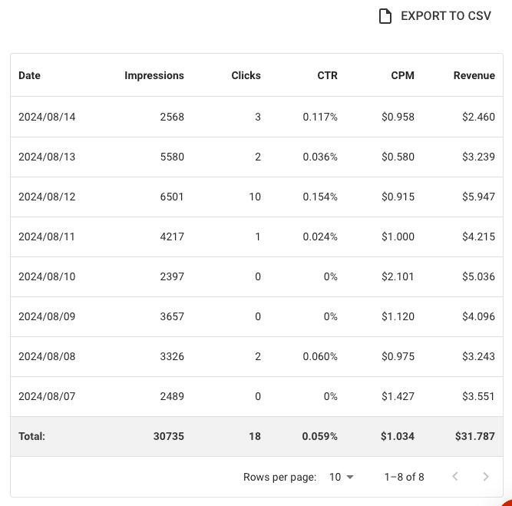Click the $31.787 total revenue value
This screenshot has height=506, width=512.
coord(474,436)
